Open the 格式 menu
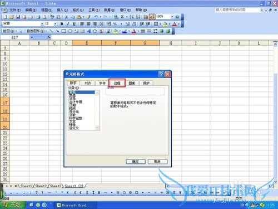This screenshot has width=278, height=209. (x=78, y=10)
